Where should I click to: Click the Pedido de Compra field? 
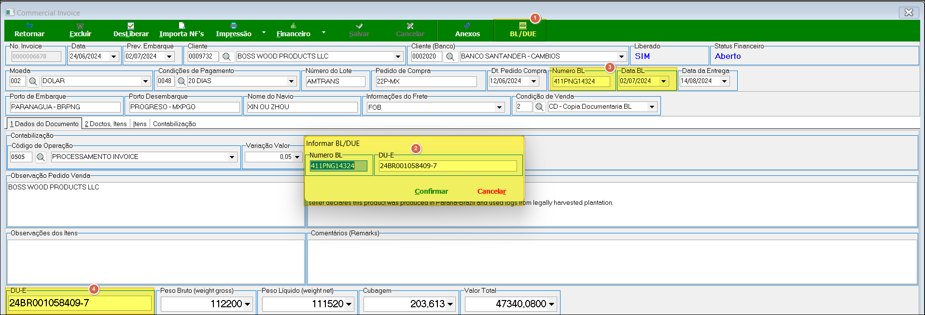click(426, 81)
